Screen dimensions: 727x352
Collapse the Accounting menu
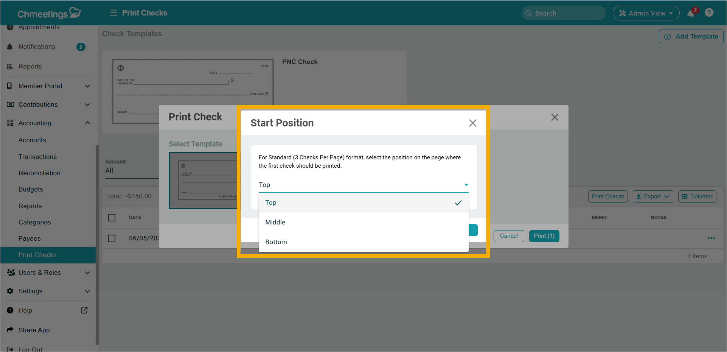[x=87, y=123]
